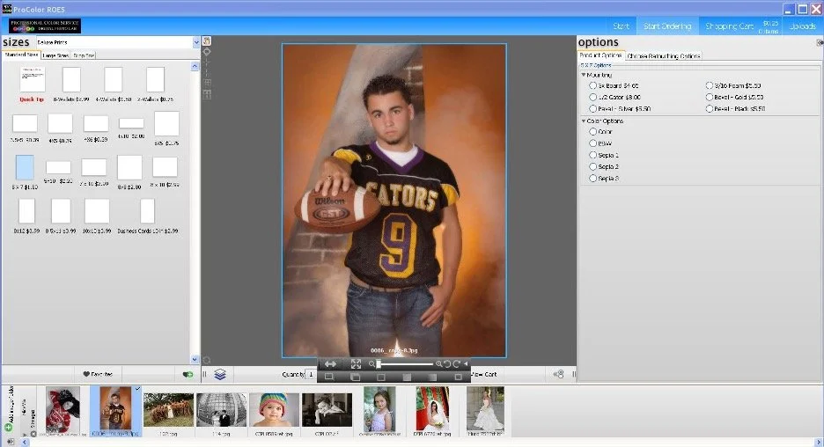
Task: Rotate image counterclockwise icon
Action: click(x=447, y=363)
